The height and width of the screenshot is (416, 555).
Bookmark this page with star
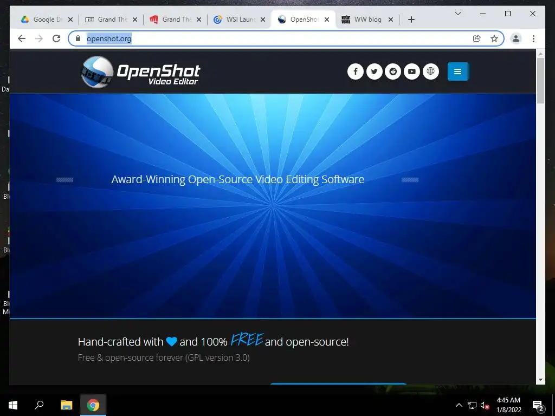494,38
